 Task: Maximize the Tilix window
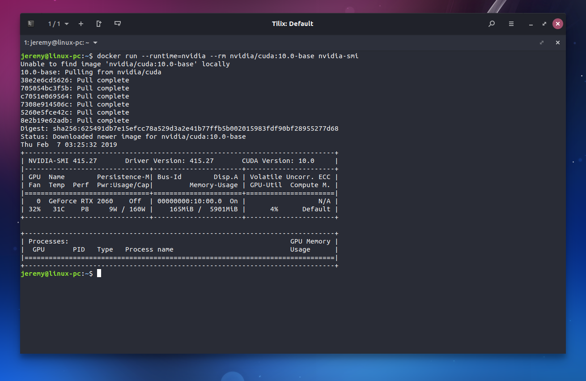pos(544,24)
